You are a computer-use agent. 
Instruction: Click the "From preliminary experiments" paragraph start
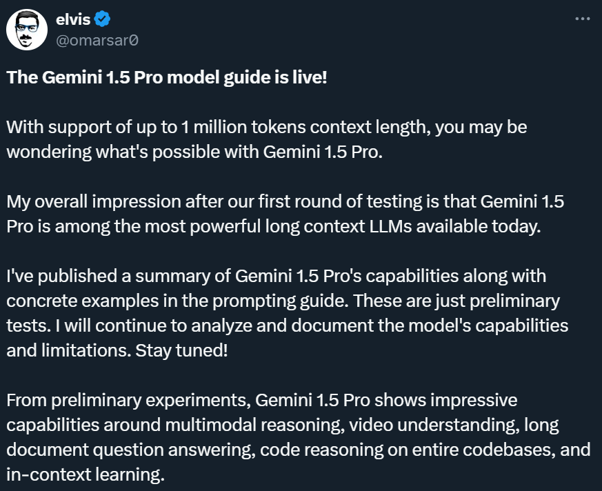click(x=127, y=400)
